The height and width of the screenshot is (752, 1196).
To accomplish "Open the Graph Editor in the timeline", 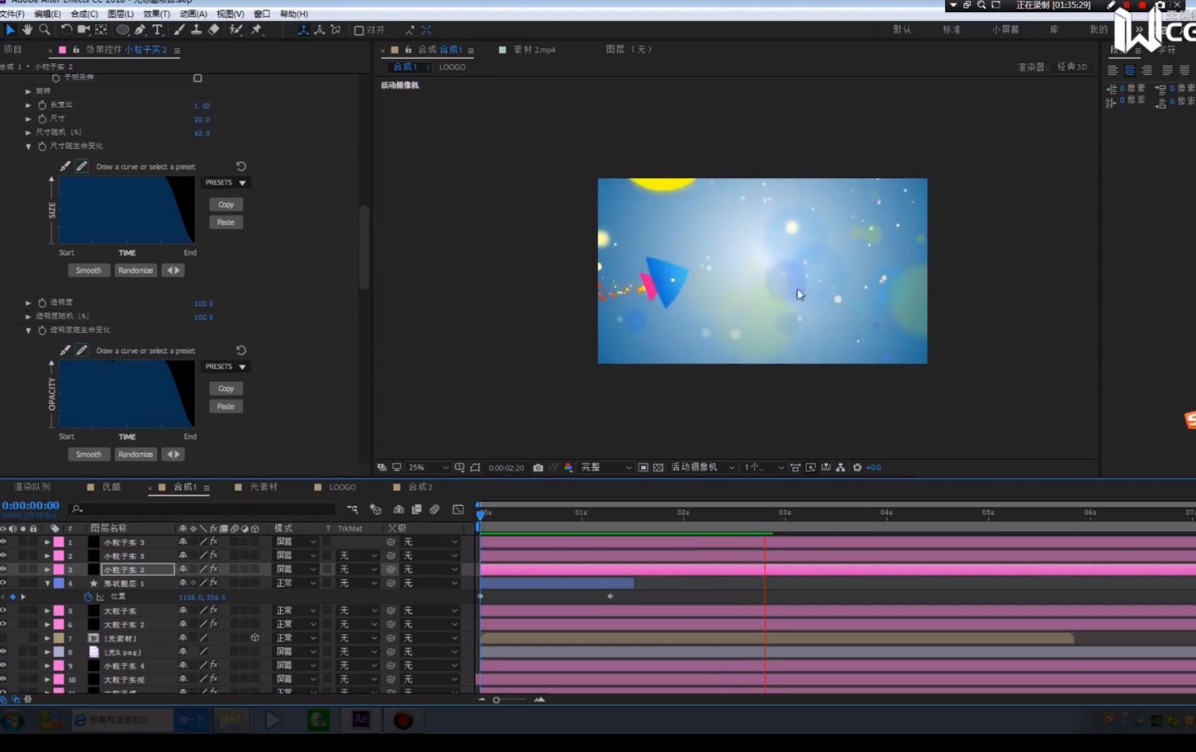I will (x=458, y=510).
